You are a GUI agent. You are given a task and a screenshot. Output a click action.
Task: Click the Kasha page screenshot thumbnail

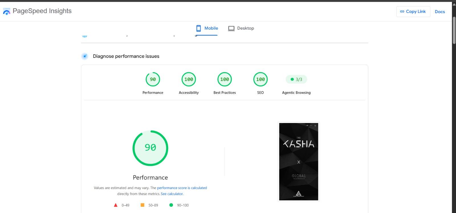click(x=299, y=162)
